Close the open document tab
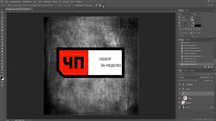The height and width of the screenshot is (121, 216). pyautogui.click(x=31, y=9)
